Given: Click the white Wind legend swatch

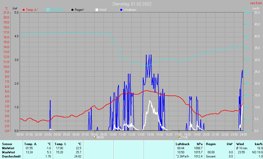Looking at the screenshot, I should point(97,10).
